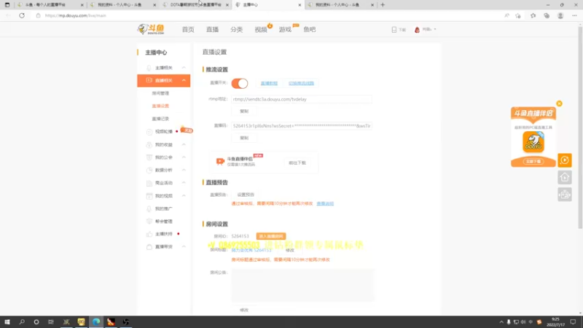The height and width of the screenshot is (328, 583).
Task: Copy the 直播码 stream key with 复制
Action: pos(244,138)
